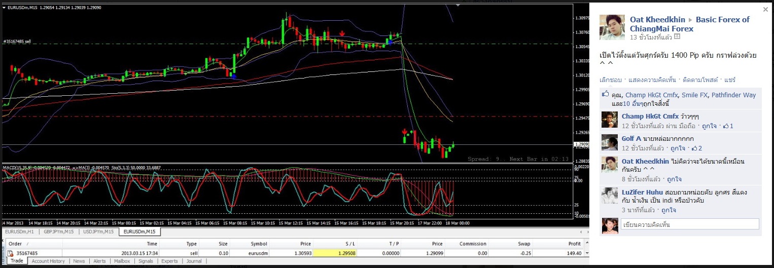Switch to GBPJPYm,M15 chart tab
This screenshot has height=268, width=774.
(x=58, y=232)
